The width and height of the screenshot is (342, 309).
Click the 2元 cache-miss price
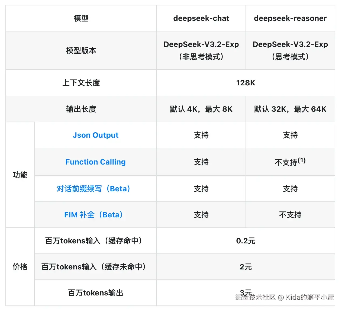point(246,267)
